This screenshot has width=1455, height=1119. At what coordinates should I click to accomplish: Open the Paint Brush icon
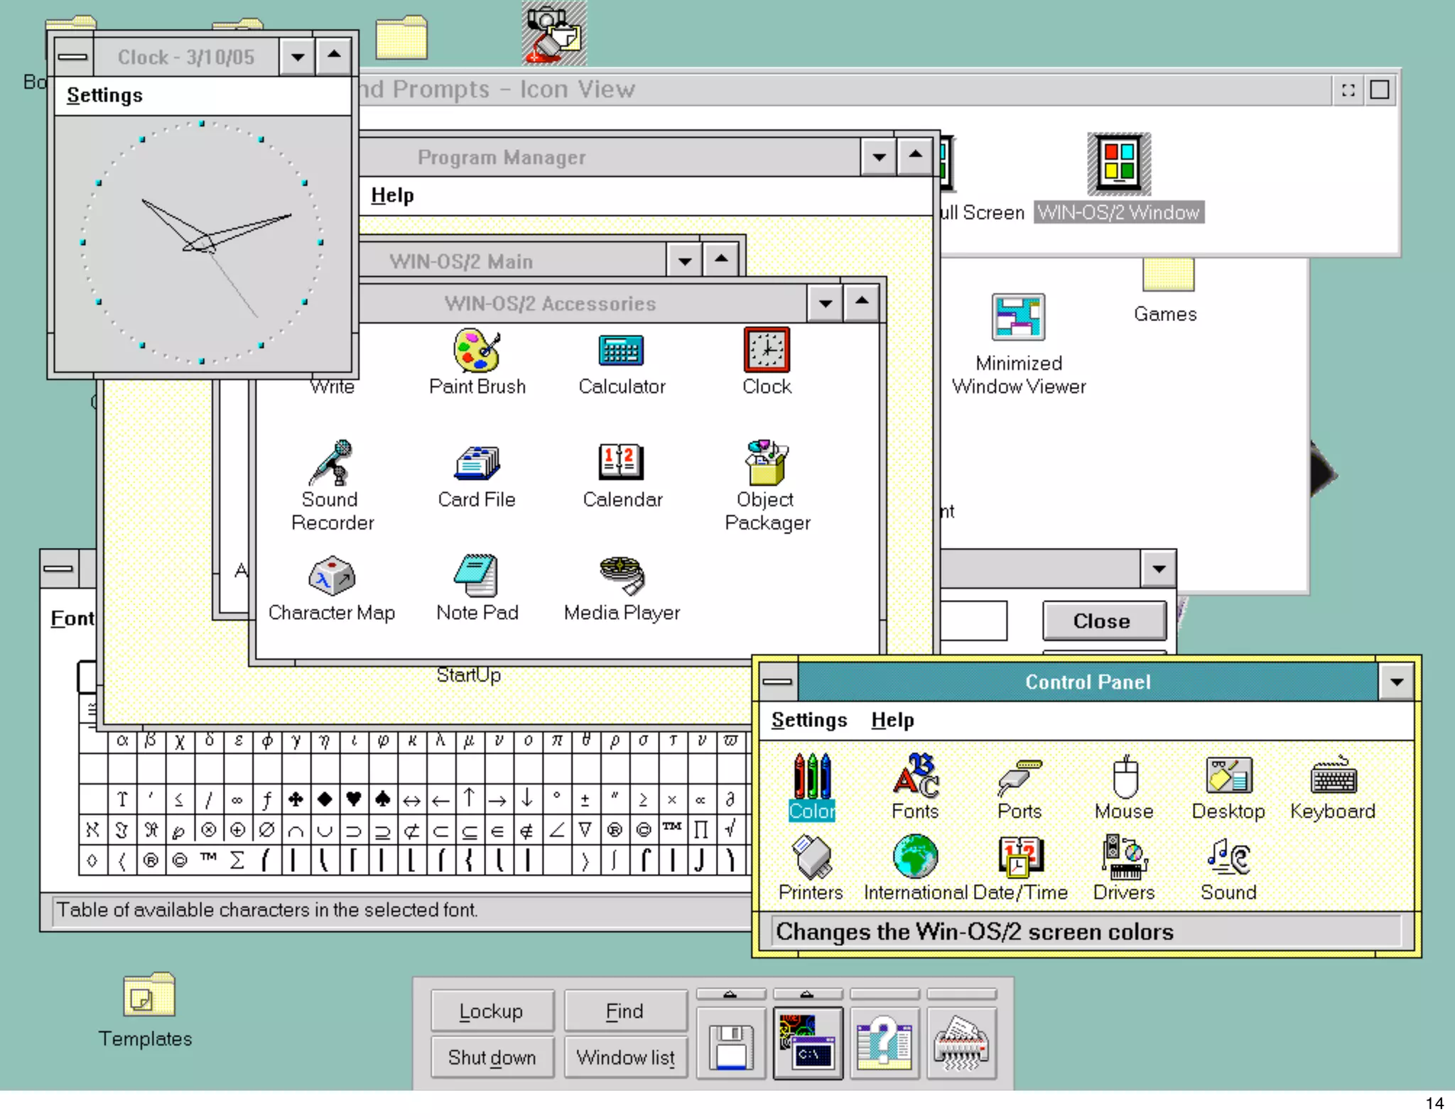click(477, 351)
